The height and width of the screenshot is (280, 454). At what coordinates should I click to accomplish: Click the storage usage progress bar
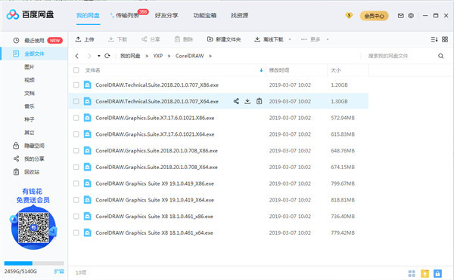[x=34, y=263]
